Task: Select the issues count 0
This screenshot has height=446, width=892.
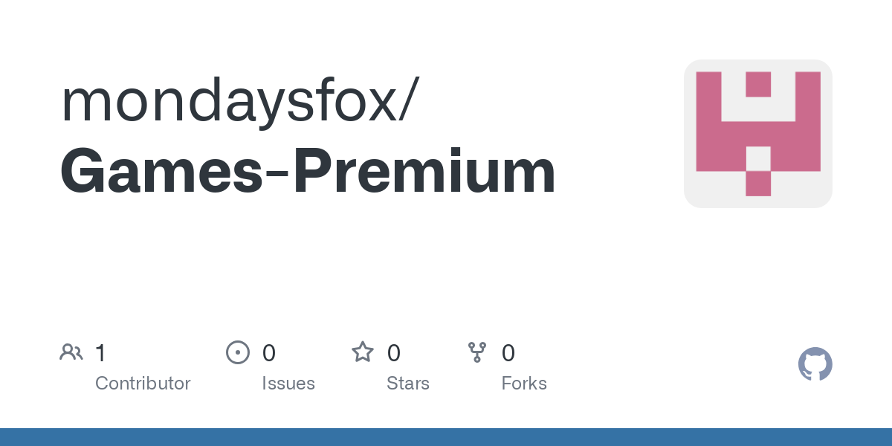Action: click(x=269, y=353)
